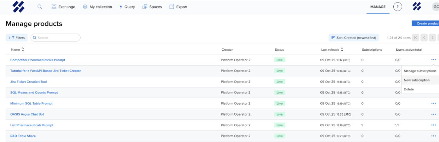The width and height of the screenshot is (439, 142).
Task: Open the Spaces section
Action: (152, 7)
